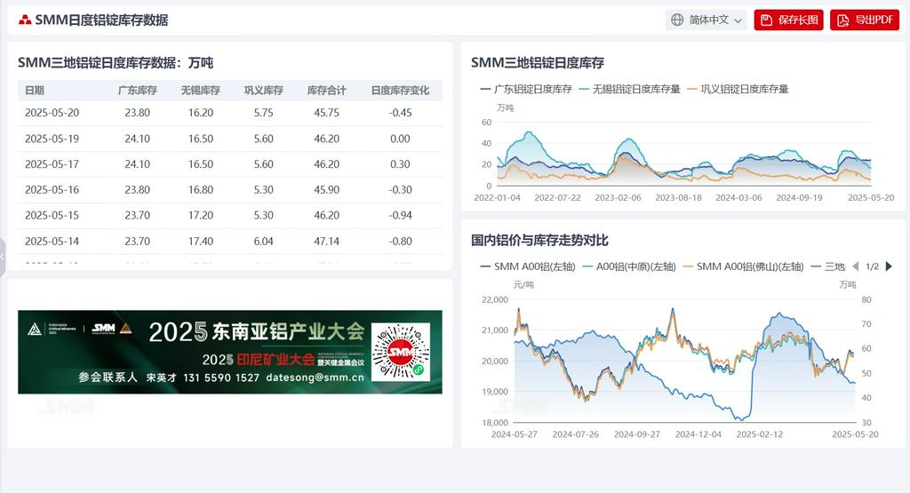Open the 2025东南亚铝产业大会 banner ad
This screenshot has width=910, height=493.
[x=230, y=352]
